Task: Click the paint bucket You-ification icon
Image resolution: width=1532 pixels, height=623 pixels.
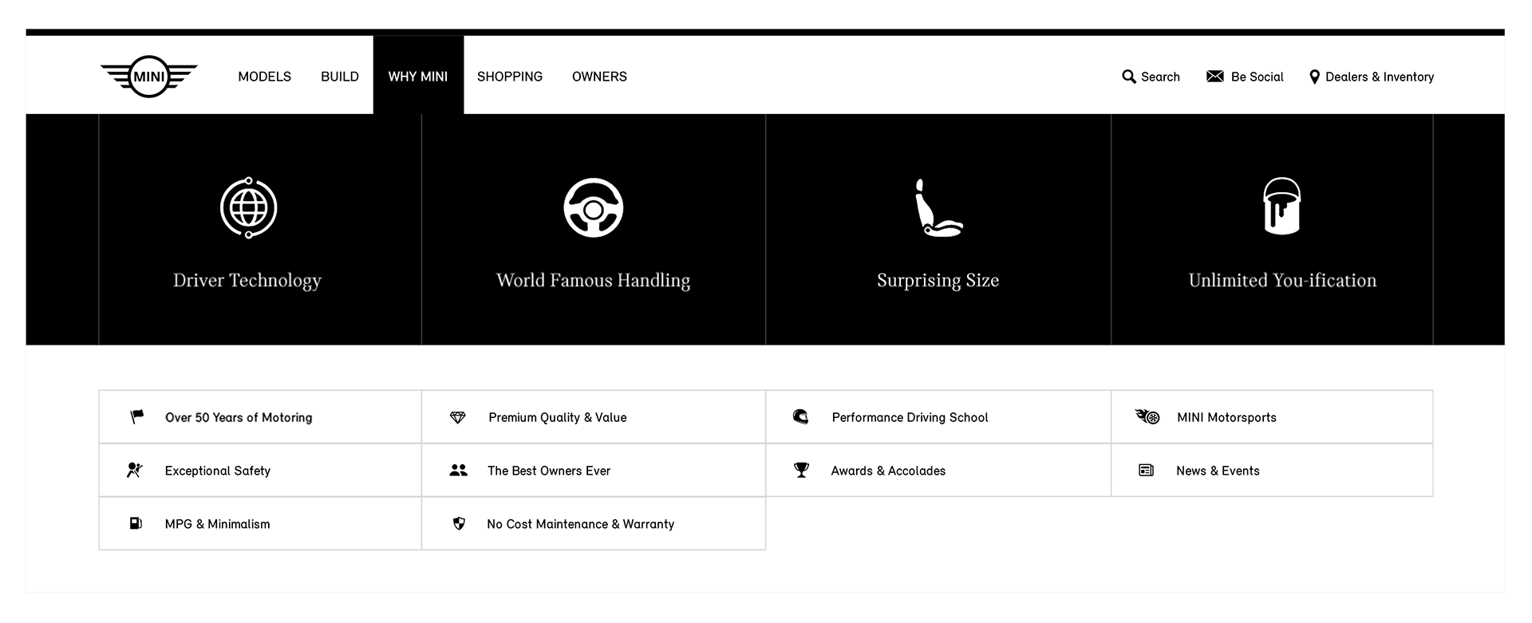Action: coord(1281,206)
